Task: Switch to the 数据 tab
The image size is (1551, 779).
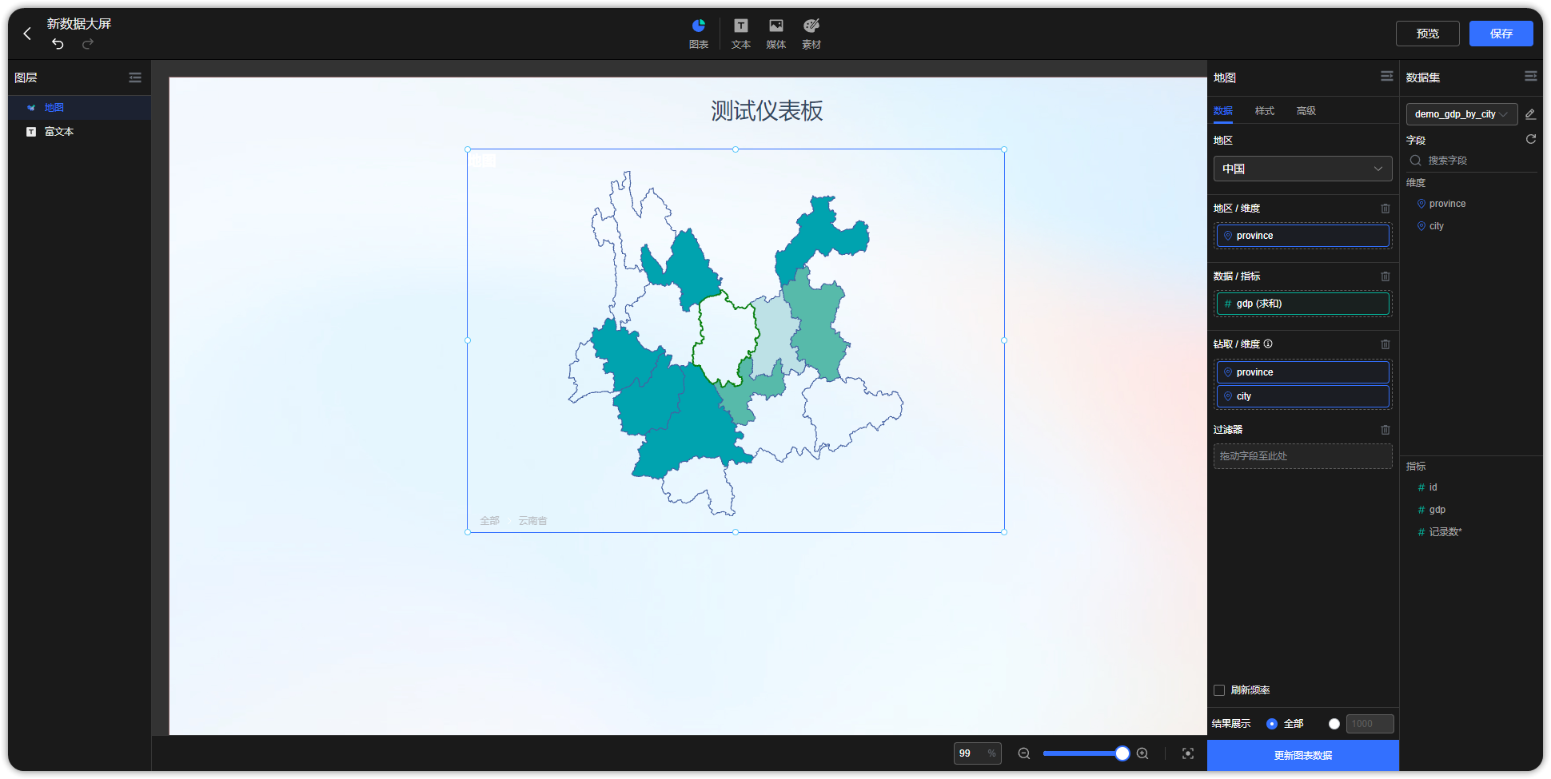Action: coord(1223,111)
